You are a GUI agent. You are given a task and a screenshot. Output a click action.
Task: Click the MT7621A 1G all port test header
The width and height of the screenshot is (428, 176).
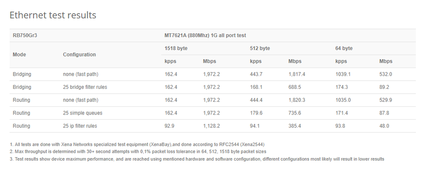[205, 35]
